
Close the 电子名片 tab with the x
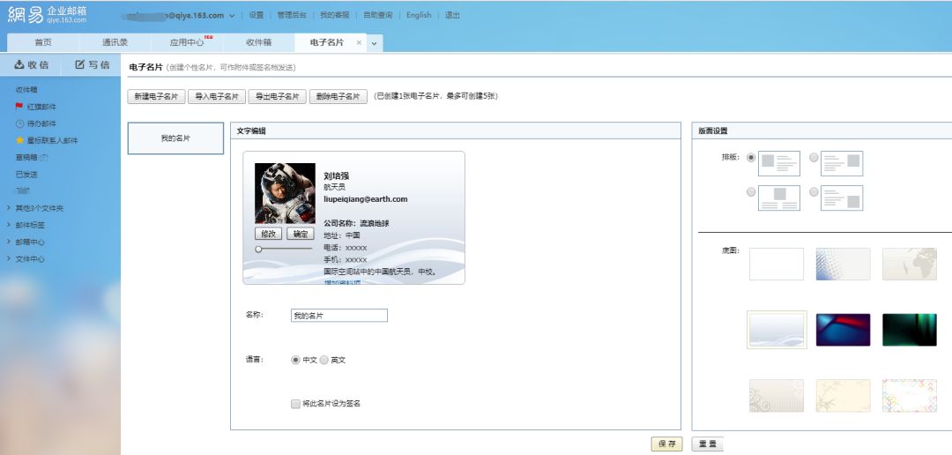pyautogui.click(x=359, y=42)
